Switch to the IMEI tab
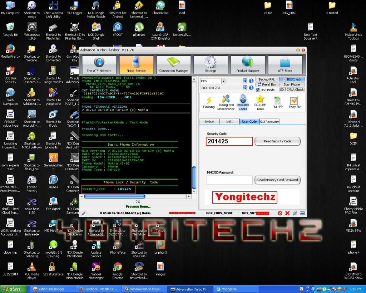Screen dimensions: 366x293 point(229,122)
